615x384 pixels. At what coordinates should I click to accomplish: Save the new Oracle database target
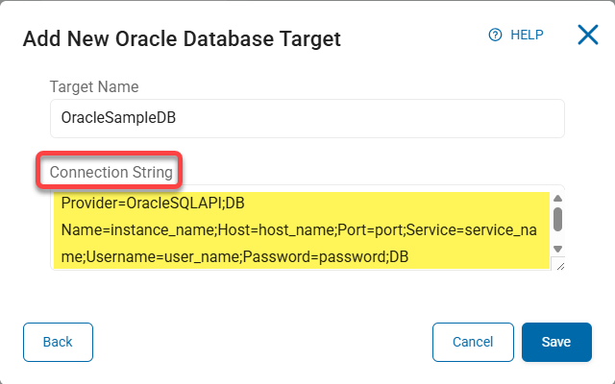556,342
